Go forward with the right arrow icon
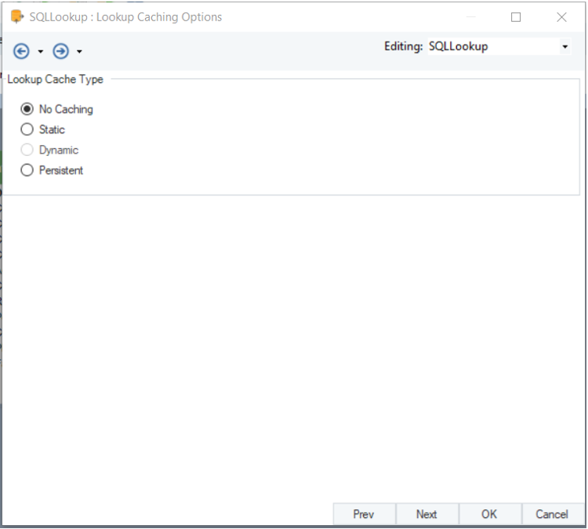Viewport: 588px width, 529px height. (x=60, y=51)
